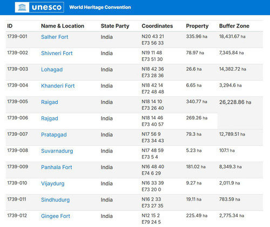Click the Property column header
The image size is (270, 227).
pos(197,26)
